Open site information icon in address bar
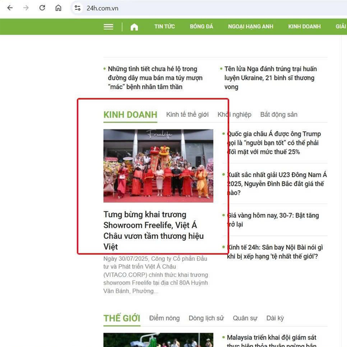Viewport: 347px width, 347px height. click(x=77, y=8)
